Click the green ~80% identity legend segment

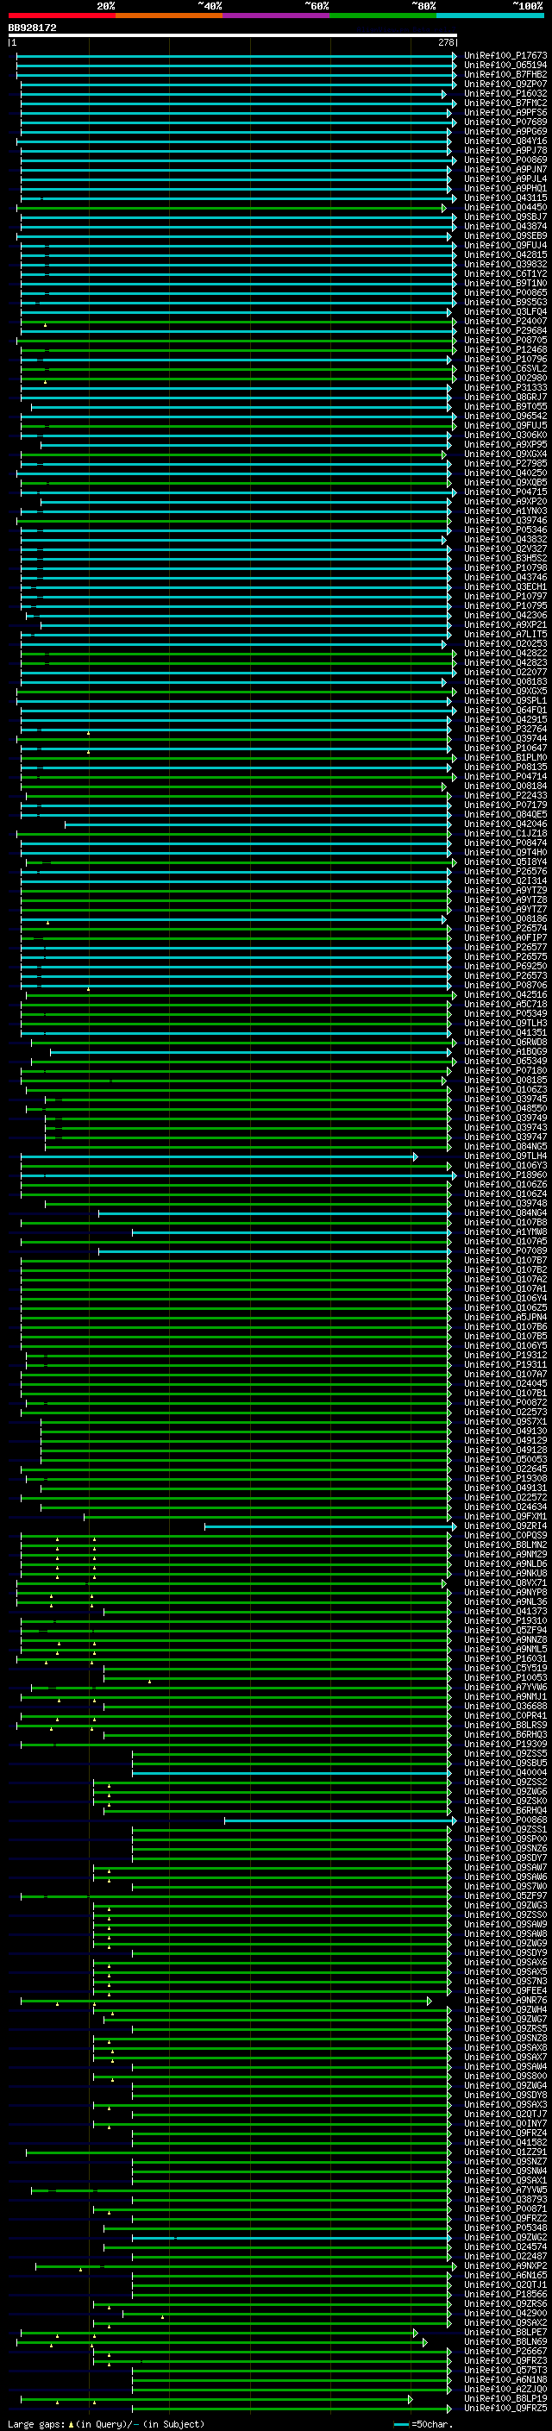click(x=383, y=16)
